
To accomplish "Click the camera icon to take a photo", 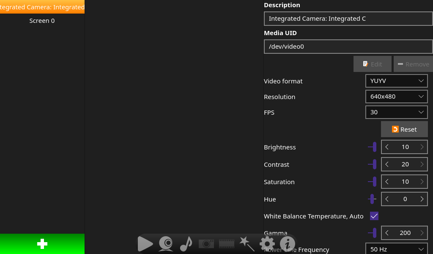I will 206,243.
